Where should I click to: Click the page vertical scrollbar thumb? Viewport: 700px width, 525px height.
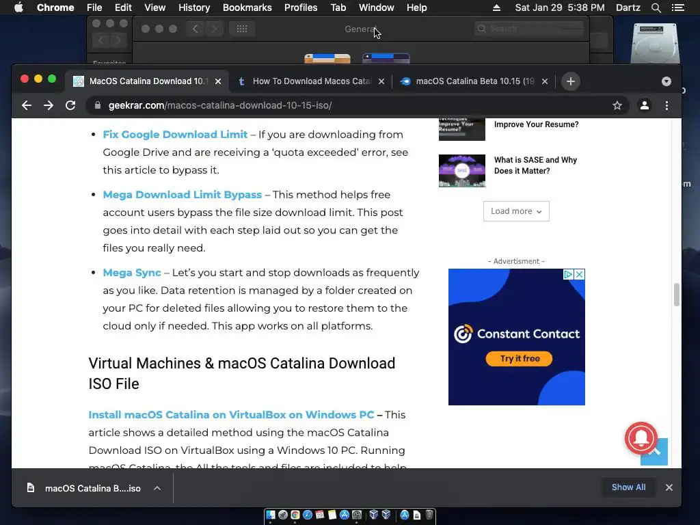pos(677,295)
